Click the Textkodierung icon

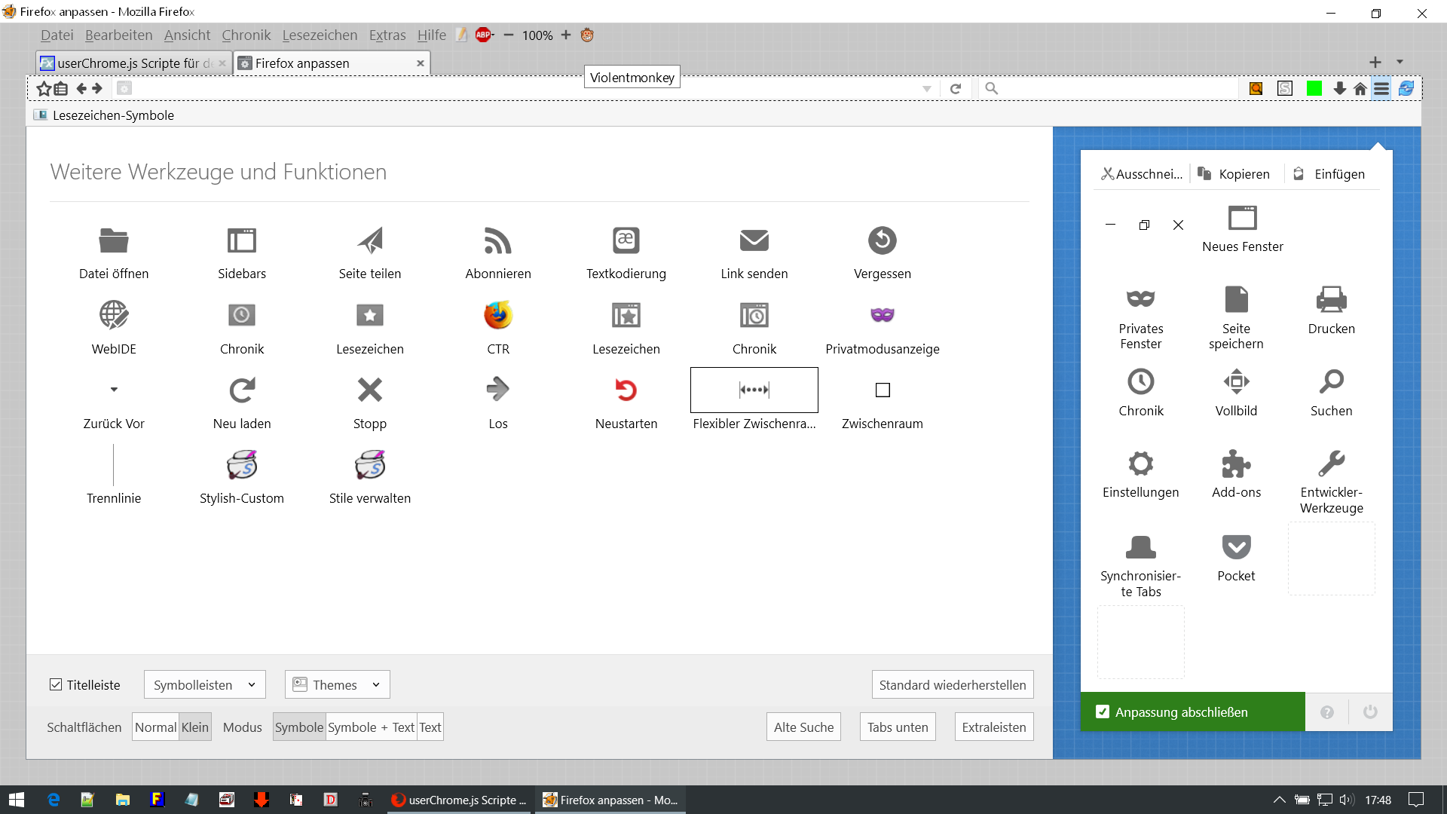(x=626, y=241)
